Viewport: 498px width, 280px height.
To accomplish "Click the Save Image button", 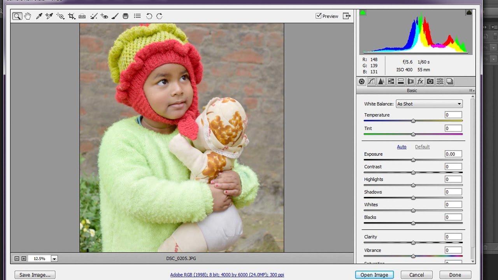I will pyautogui.click(x=35, y=275).
